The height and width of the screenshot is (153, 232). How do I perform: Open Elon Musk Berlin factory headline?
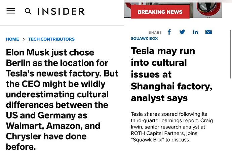62,100
